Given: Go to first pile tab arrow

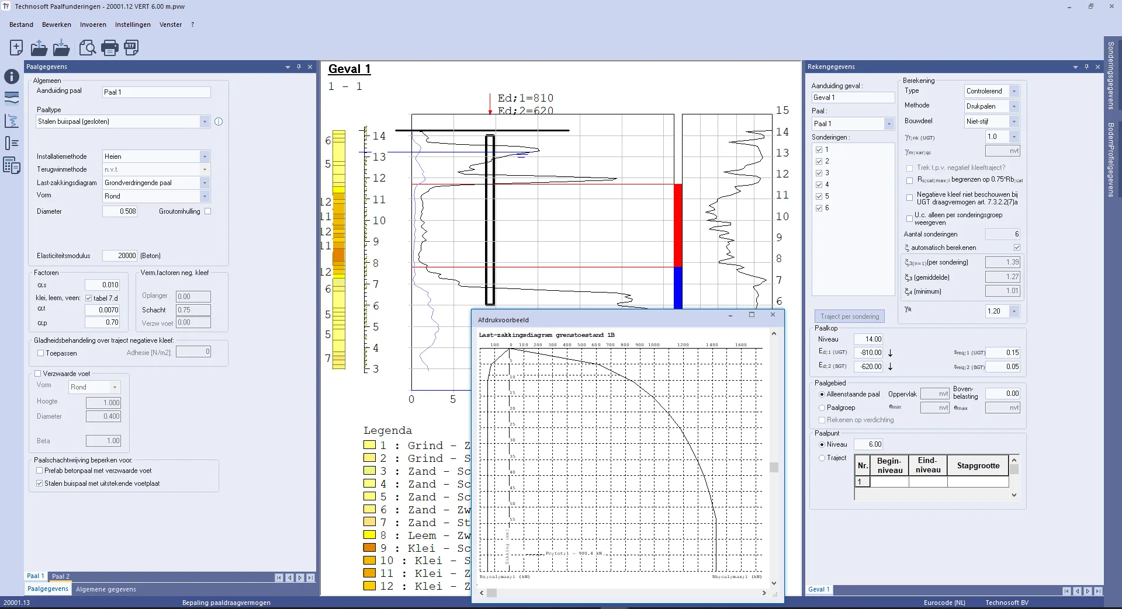Looking at the screenshot, I should point(279,577).
